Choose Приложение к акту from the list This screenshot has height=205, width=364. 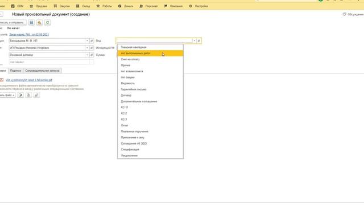click(x=150, y=138)
